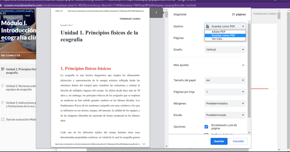Click the PDF document icon in Destino field

coord(208,26)
